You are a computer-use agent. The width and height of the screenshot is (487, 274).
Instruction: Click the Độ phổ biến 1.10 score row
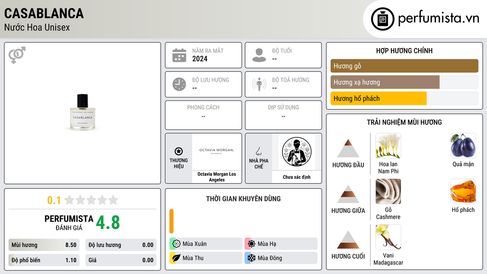coord(44,260)
